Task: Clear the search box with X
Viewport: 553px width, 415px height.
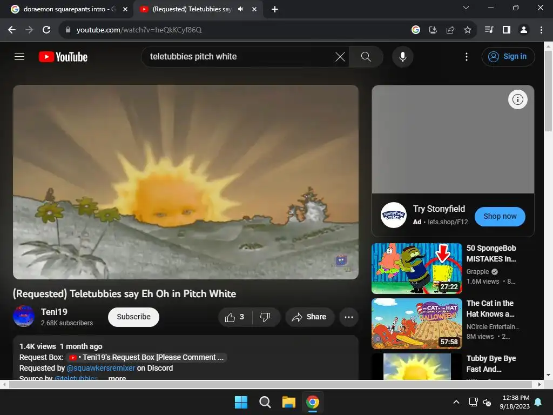Action: 340,56
